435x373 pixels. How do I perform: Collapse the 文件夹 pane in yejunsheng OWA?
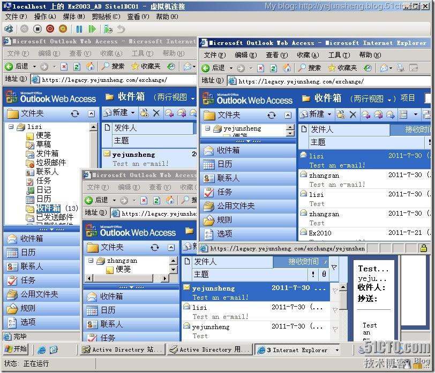coord(288,115)
